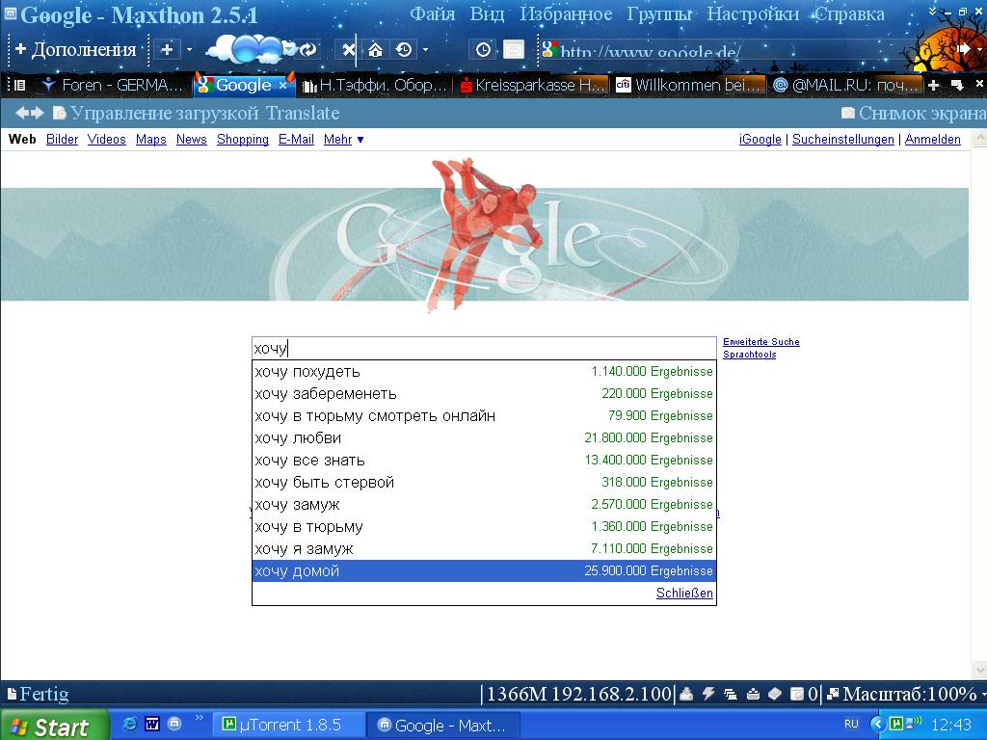Expand the quick launch overflow chevron
The width and height of the screenshot is (987, 740).
click(x=200, y=718)
